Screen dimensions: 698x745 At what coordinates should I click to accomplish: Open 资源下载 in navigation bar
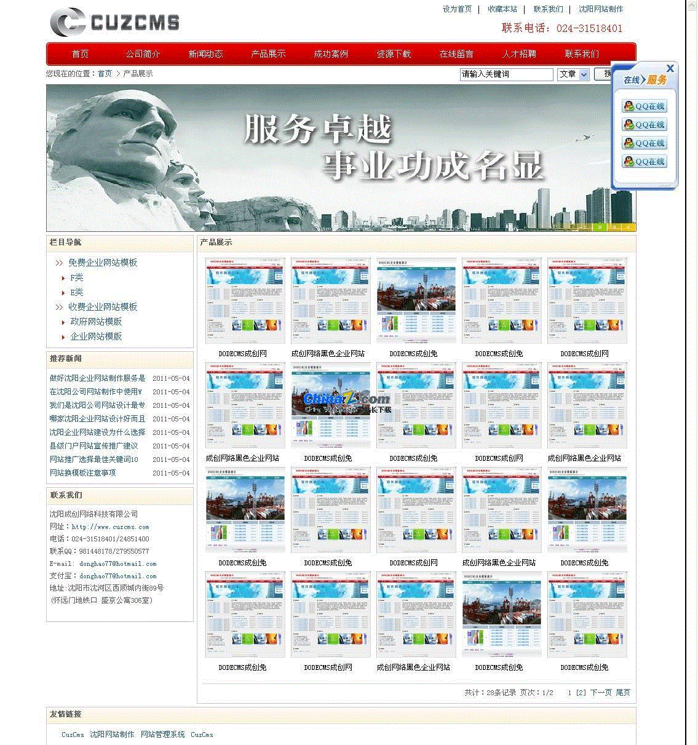[394, 54]
